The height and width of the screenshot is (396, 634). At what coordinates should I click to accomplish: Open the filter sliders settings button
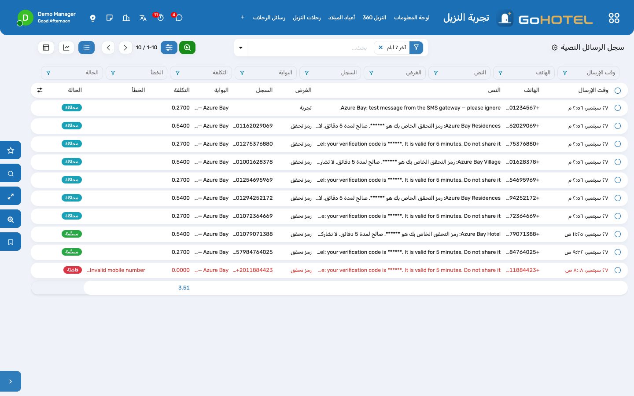point(169,48)
